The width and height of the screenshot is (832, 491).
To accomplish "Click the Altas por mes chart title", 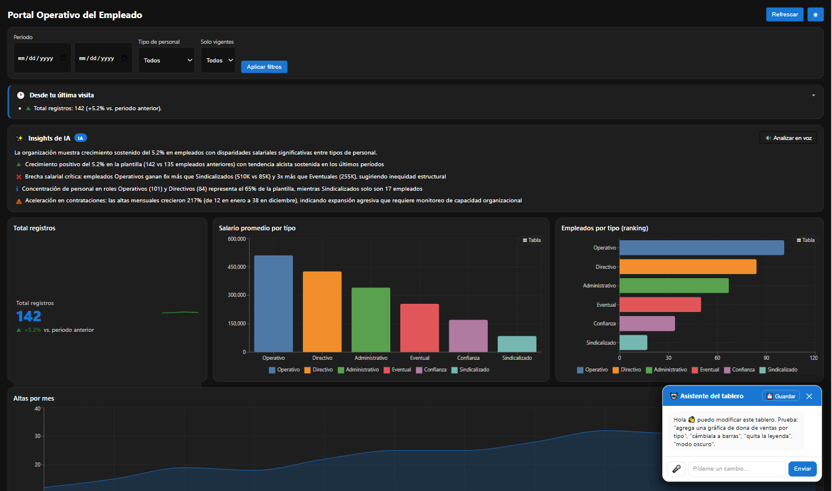I will click(34, 399).
